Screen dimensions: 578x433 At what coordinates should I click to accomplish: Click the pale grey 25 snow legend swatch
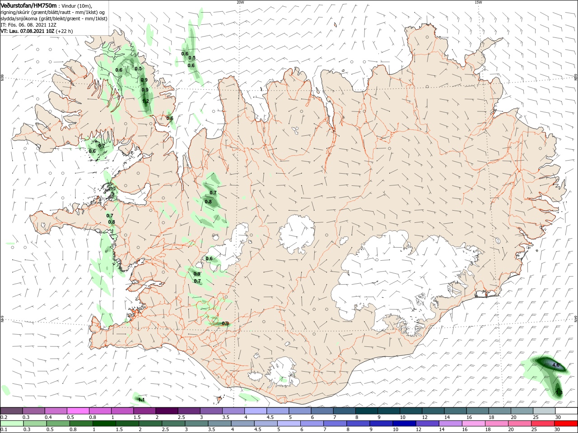(x=545, y=411)
